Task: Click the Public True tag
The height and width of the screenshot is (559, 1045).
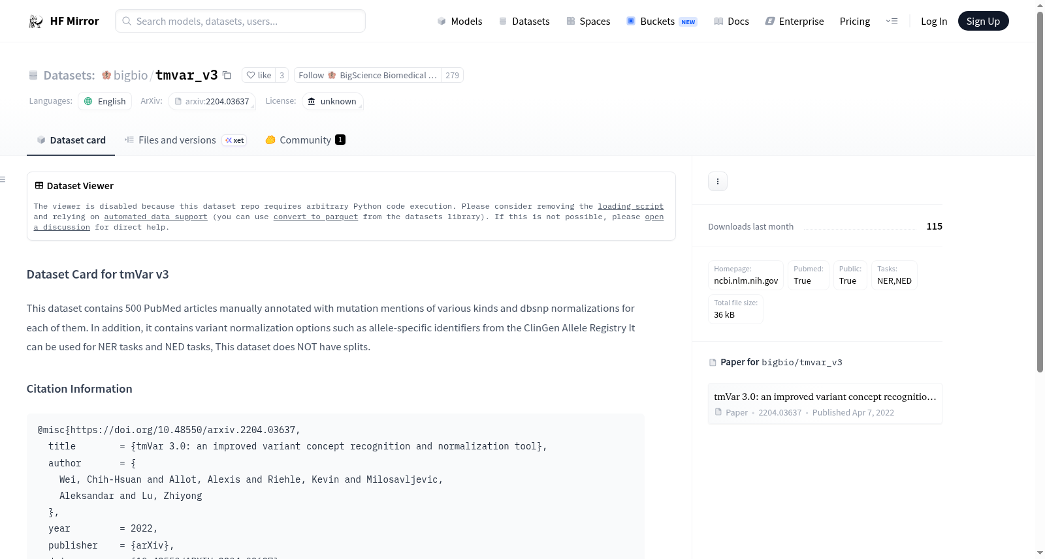Action: tap(850, 275)
